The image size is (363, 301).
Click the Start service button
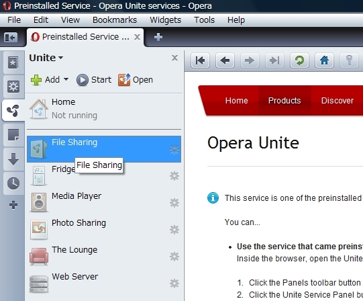click(x=94, y=80)
